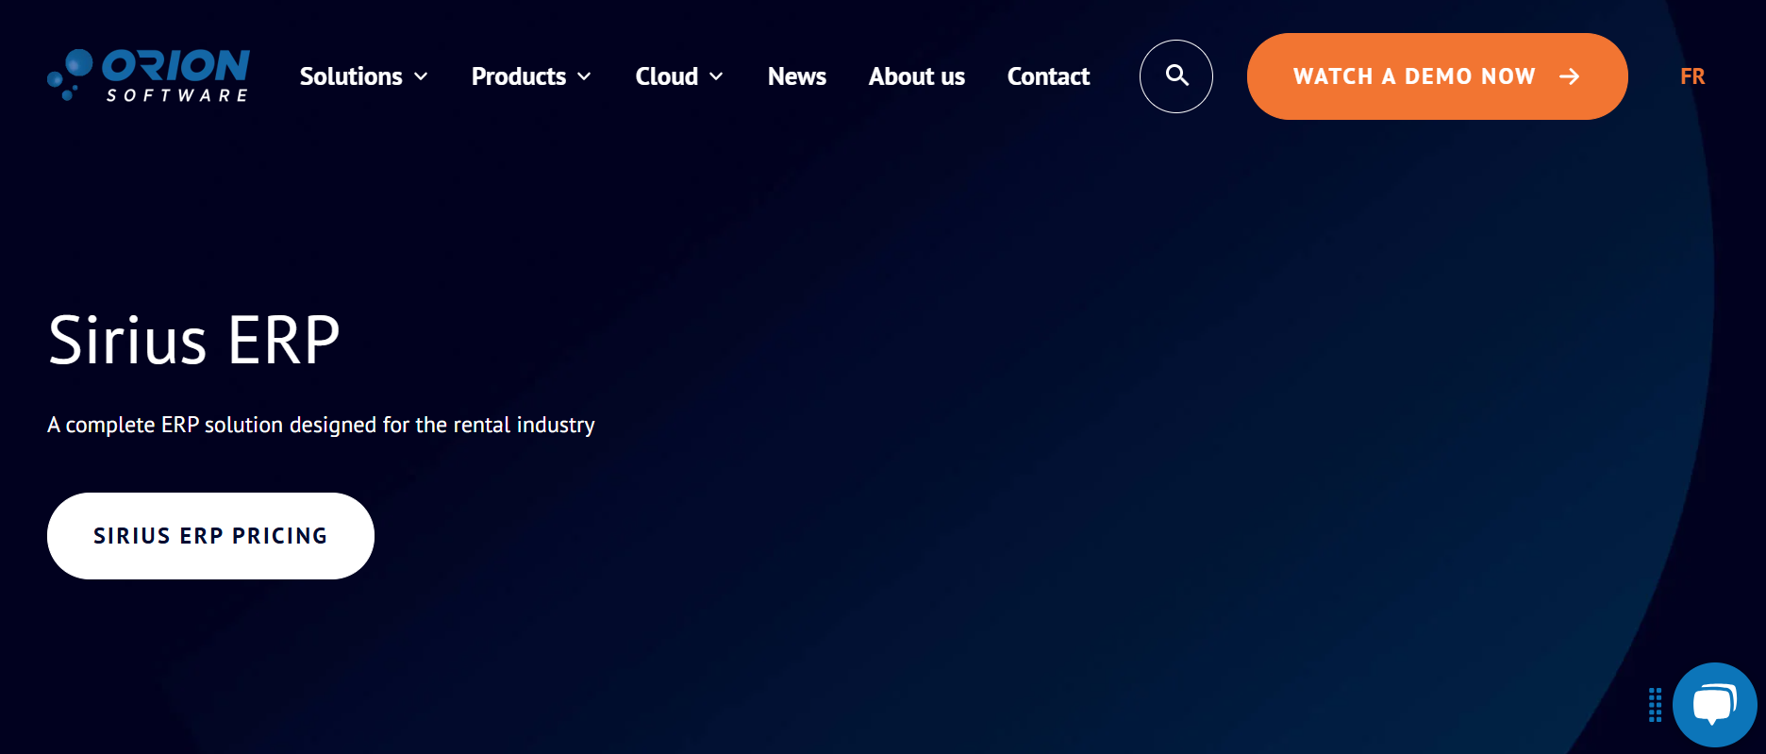Open the chat bubble widget
Viewport: 1766px width, 754px height.
click(1714, 705)
